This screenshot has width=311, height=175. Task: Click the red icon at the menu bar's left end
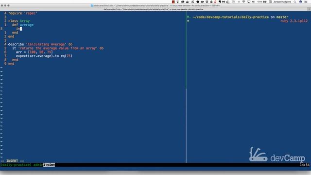(173, 2)
